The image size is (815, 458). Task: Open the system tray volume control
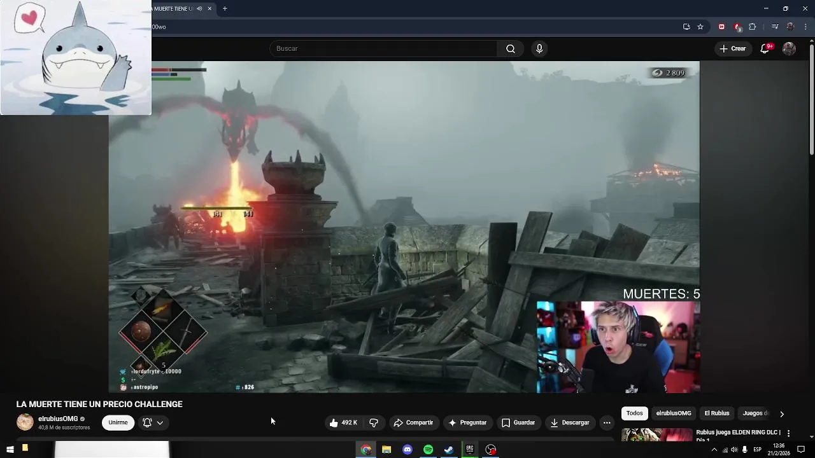point(734,450)
